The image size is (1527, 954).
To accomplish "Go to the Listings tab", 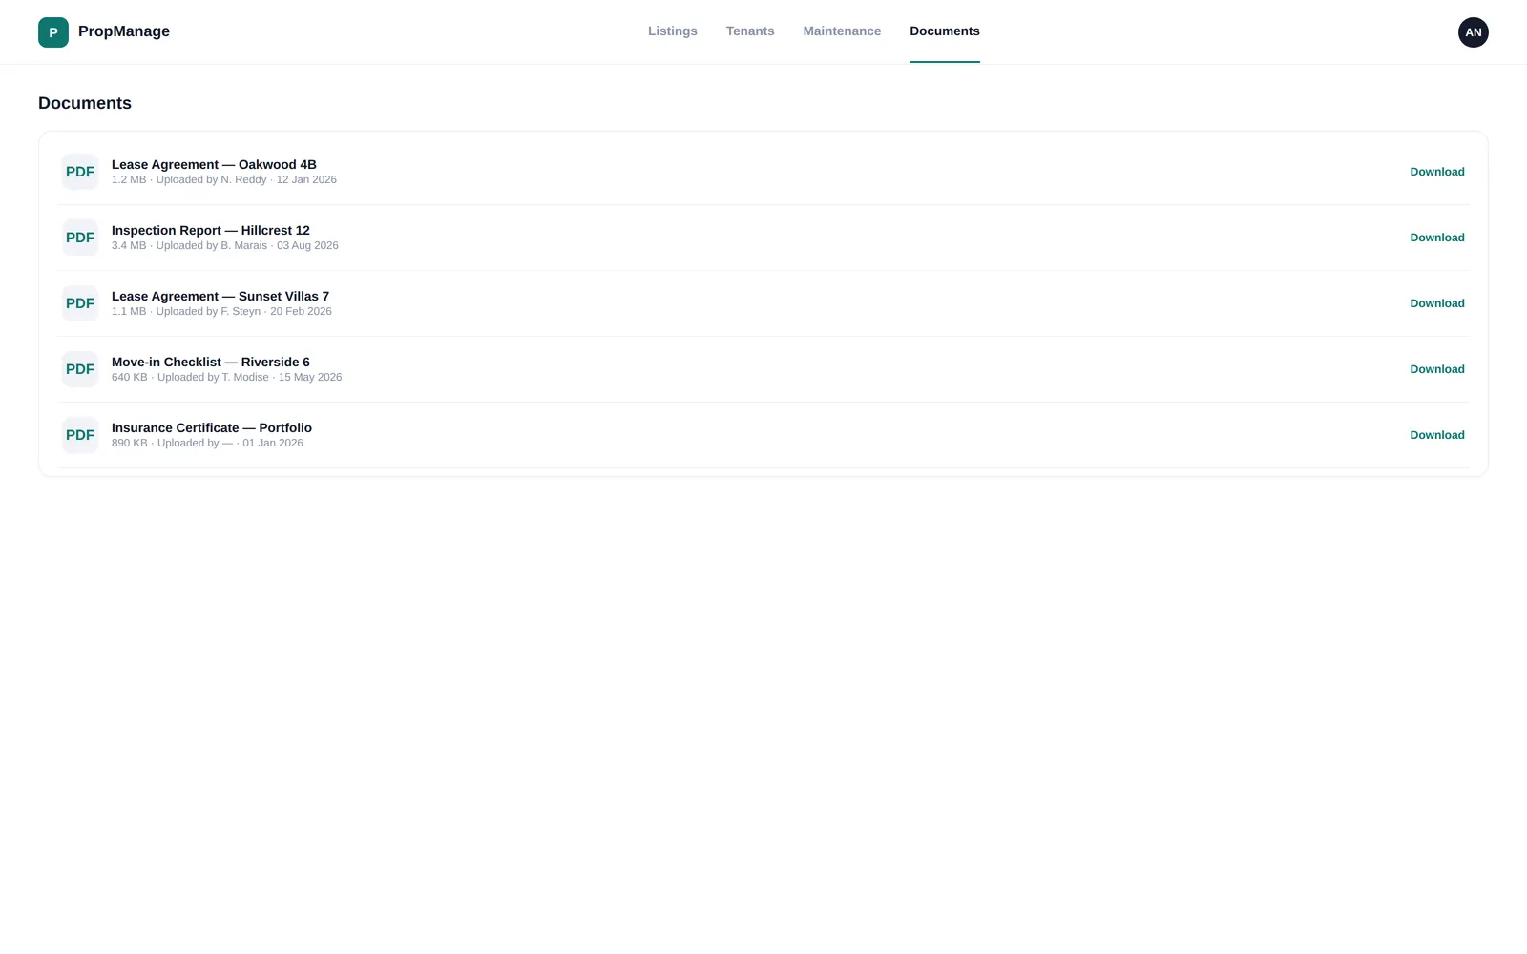I will [x=673, y=31].
